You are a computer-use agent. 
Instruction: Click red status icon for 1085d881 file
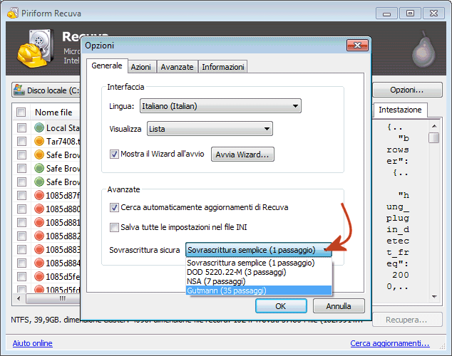coord(39,222)
